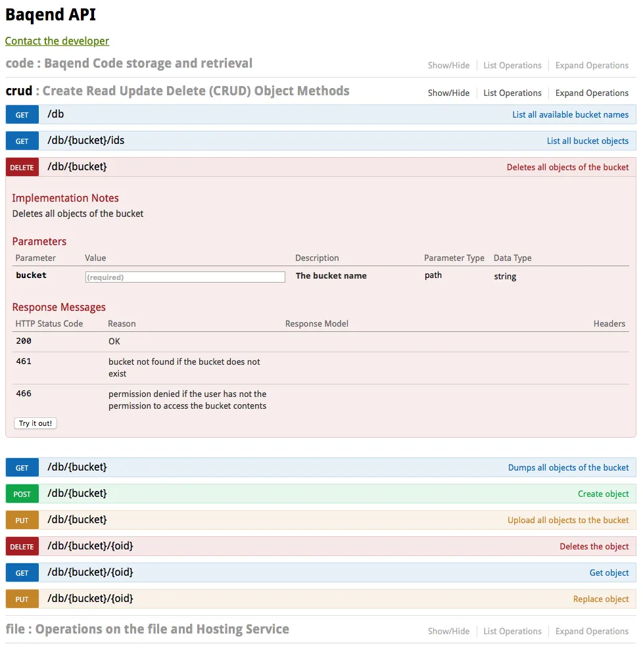The height and width of the screenshot is (650, 643).
Task: Click 'Dumps all objects of the bucket' description
Action: pos(568,467)
